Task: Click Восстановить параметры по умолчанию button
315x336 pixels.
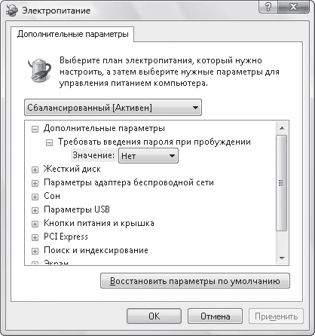Action: point(195,280)
